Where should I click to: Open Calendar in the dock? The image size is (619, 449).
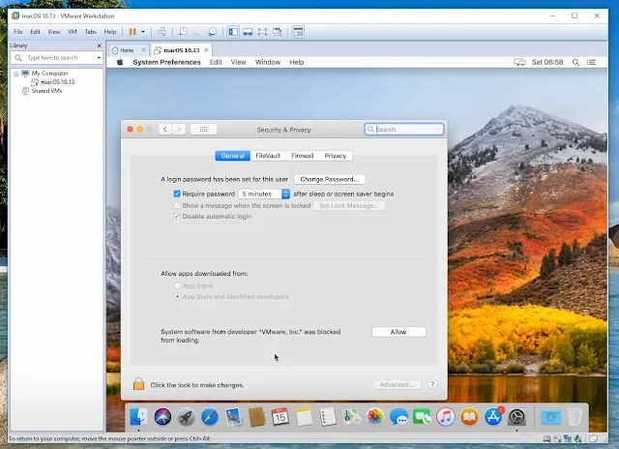280,417
